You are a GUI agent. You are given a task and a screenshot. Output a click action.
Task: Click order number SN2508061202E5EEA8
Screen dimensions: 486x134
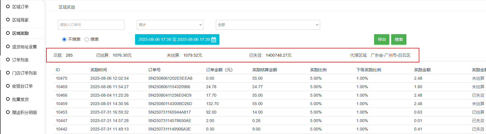pos(170,78)
